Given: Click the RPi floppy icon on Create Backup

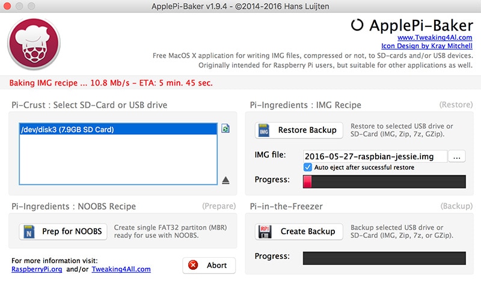Looking at the screenshot, I should pyautogui.click(x=265, y=231).
